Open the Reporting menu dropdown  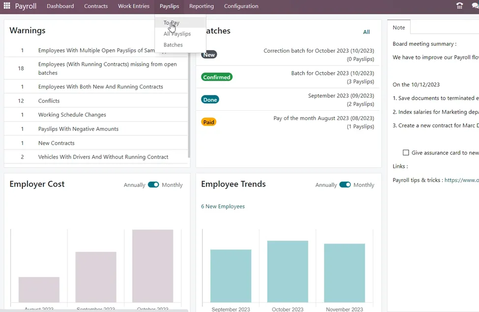pyautogui.click(x=201, y=6)
